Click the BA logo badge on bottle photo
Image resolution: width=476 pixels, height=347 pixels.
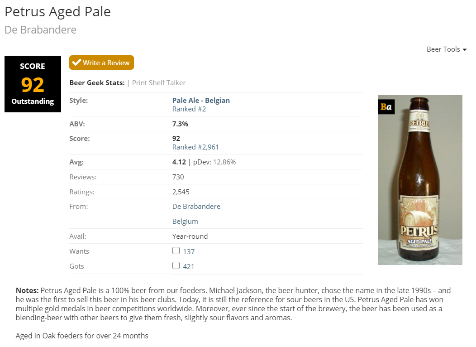(386, 107)
